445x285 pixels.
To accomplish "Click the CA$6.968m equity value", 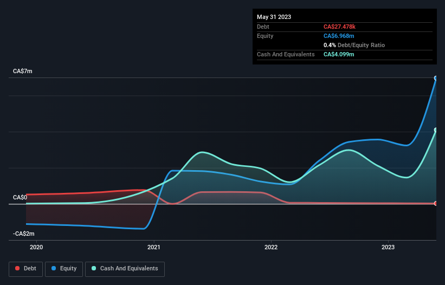I will 339,36.
